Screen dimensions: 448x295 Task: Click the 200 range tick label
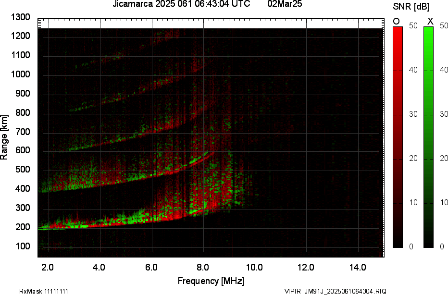(23, 227)
